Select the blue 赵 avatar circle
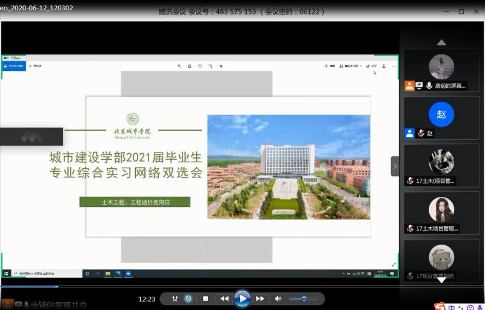 click(441, 114)
